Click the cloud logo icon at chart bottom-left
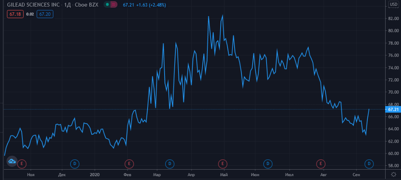Viewport: 401px width, 180px height. pyautogui.click(x=12, y=161)
